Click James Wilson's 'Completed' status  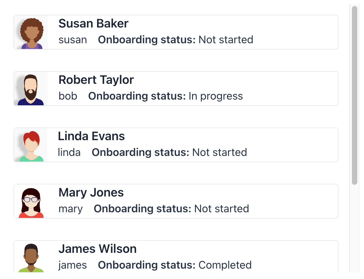(x=225, y=265)
